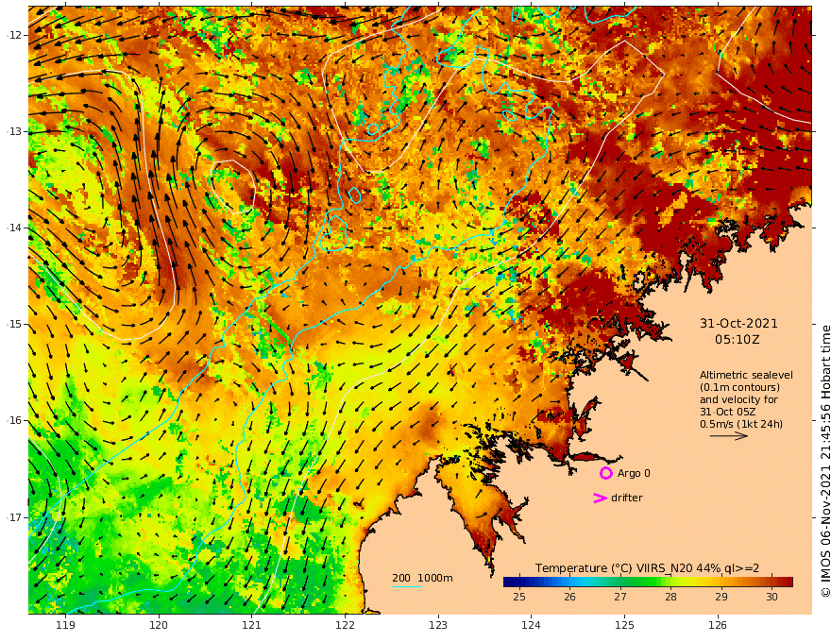Click the 'Altimetric sealevel' caption line

pos(746,375)
